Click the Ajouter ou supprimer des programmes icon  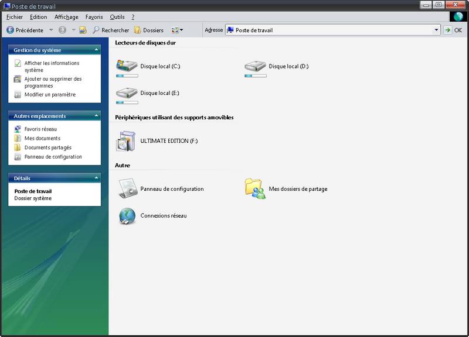click(x=18, y=79)
